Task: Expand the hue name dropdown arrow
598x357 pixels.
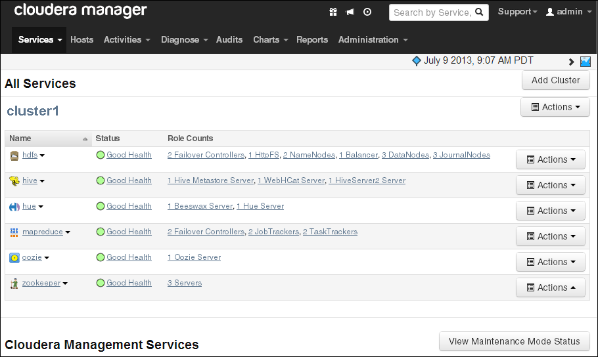Action: [x=41, y=207]
